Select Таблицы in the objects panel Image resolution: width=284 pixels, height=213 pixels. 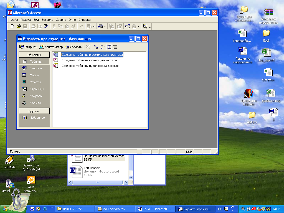[34, 61]
